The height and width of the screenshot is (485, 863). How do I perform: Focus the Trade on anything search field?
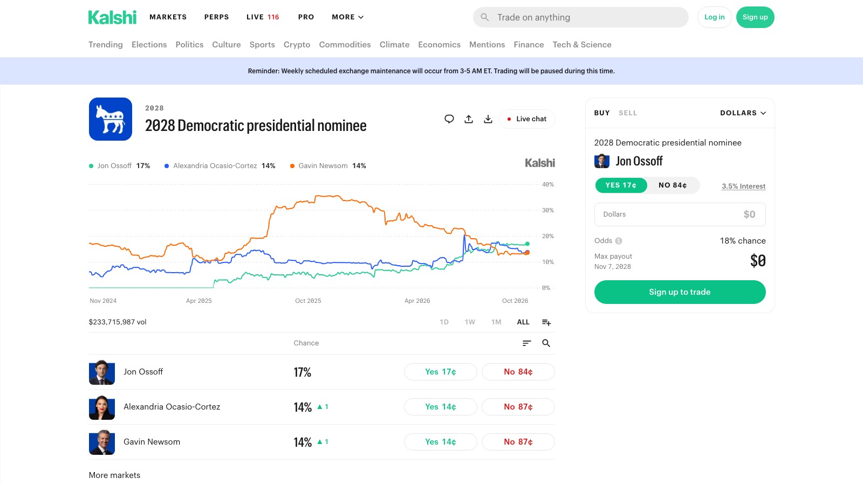click(x=580, y=17)
